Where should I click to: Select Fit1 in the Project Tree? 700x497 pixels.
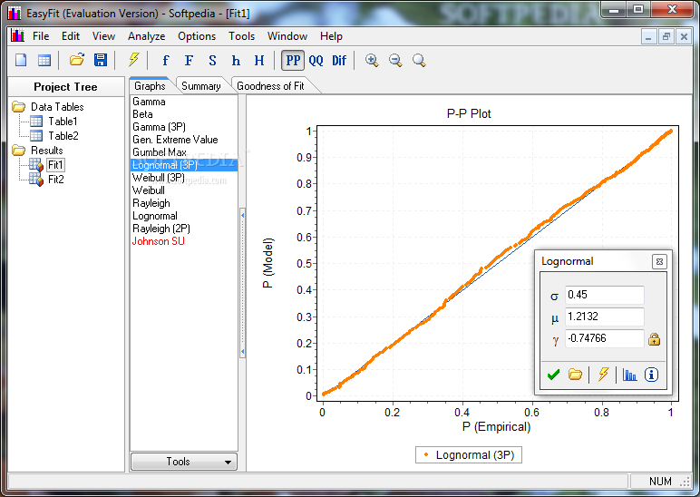pos(55,165)
